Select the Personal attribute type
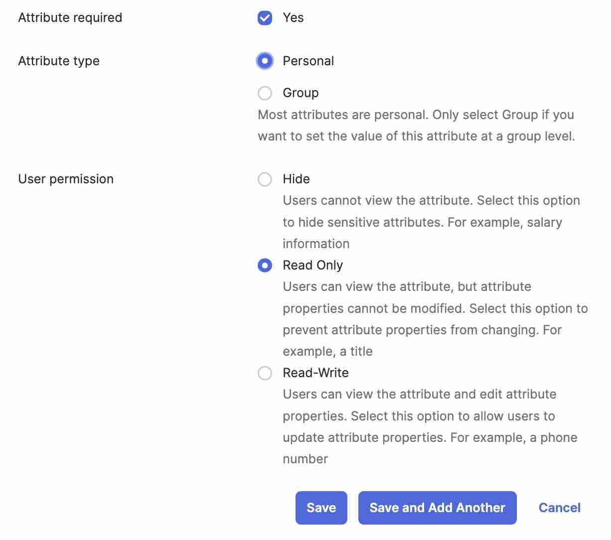The height and width of the screenshot is (540, 611). coord(265,61)
